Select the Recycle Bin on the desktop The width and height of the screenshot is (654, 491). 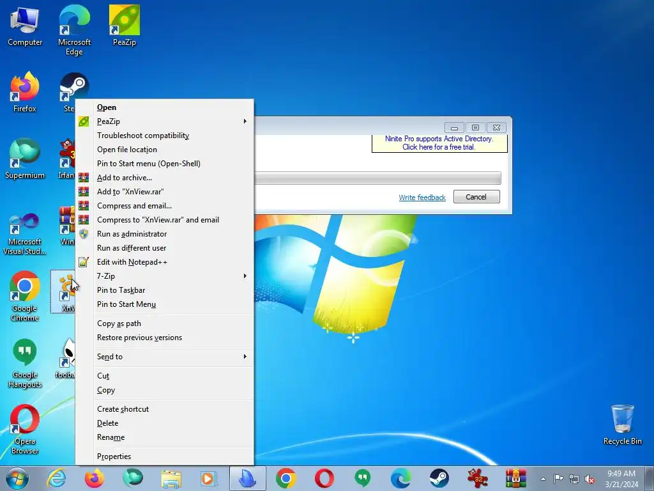click(622, 425)
